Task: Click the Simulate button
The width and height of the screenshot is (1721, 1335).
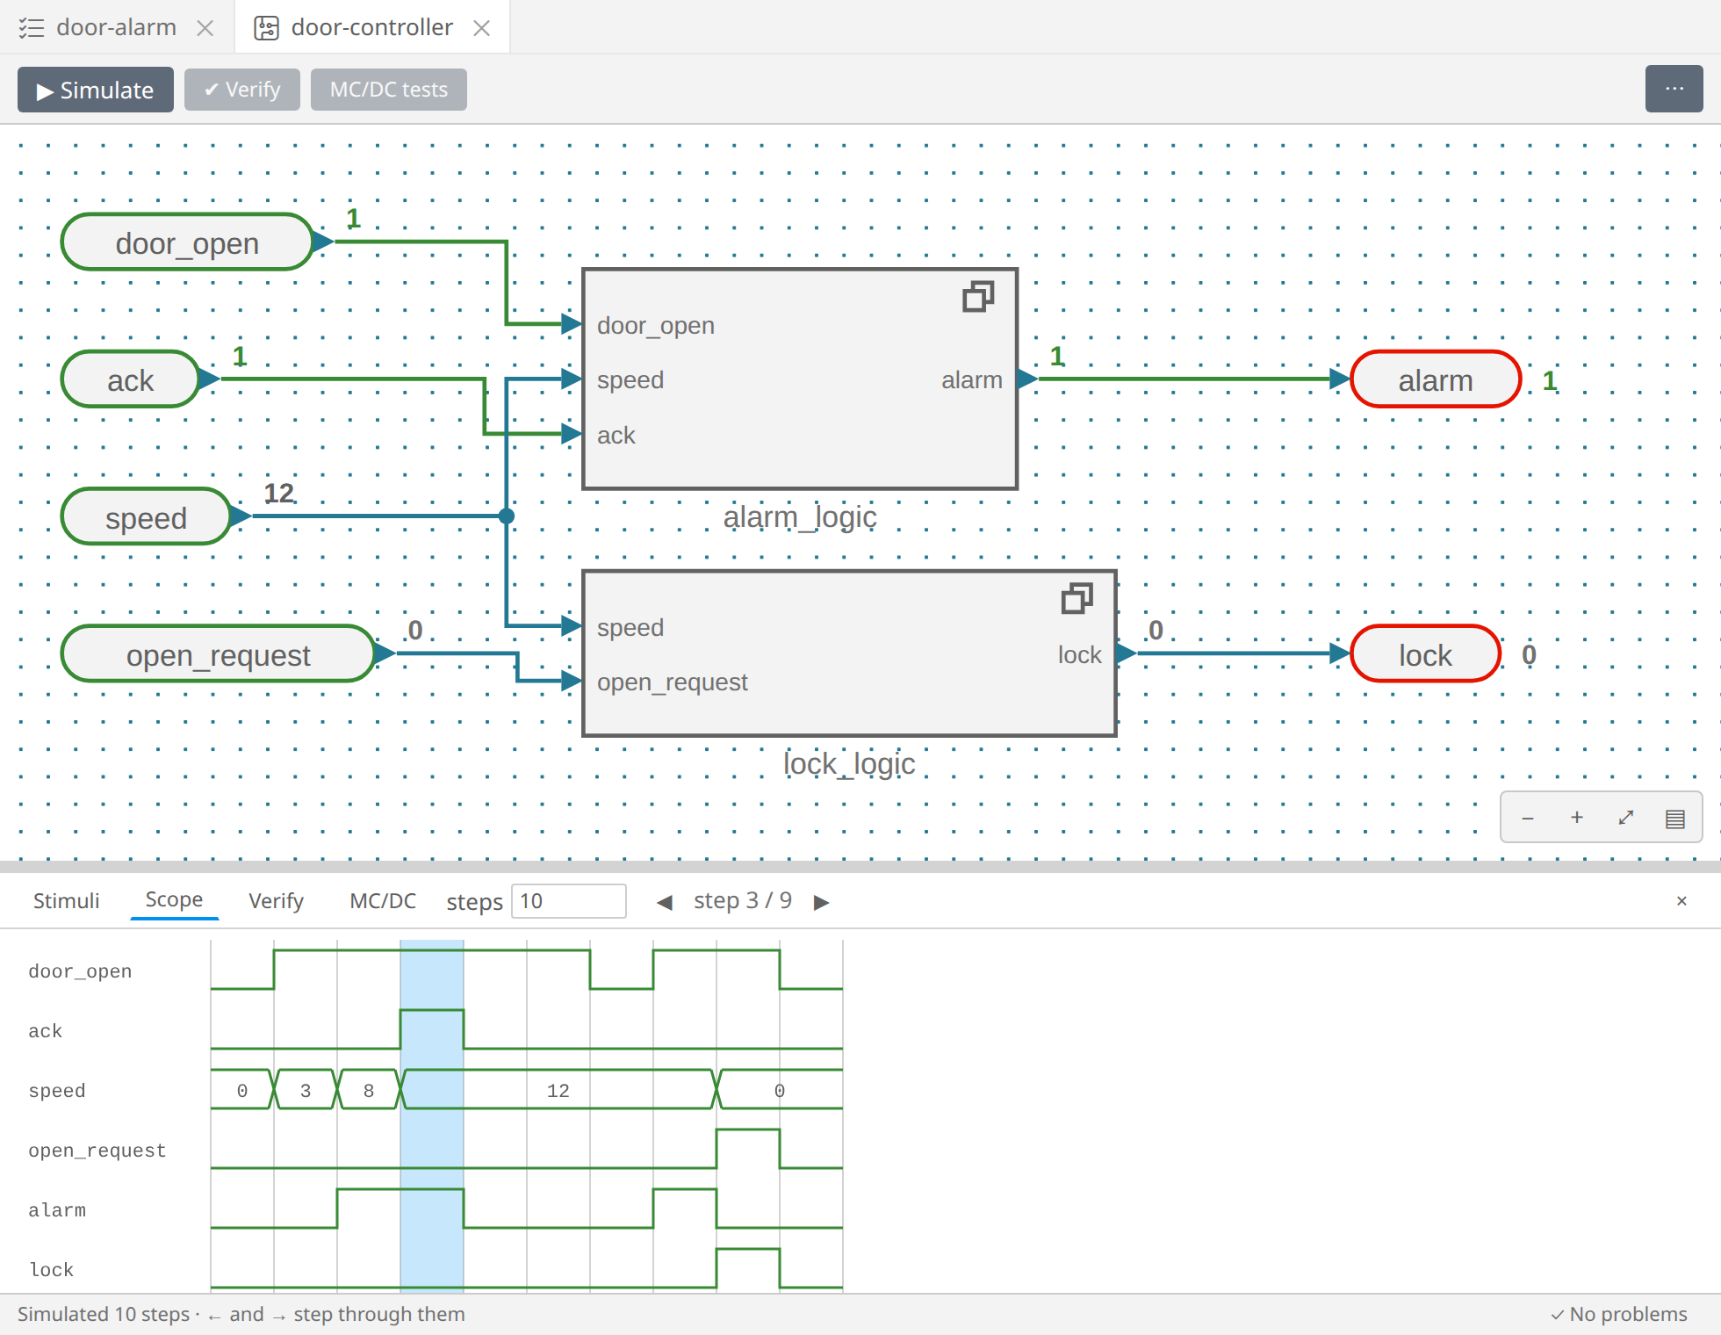Action: point(96,90)
